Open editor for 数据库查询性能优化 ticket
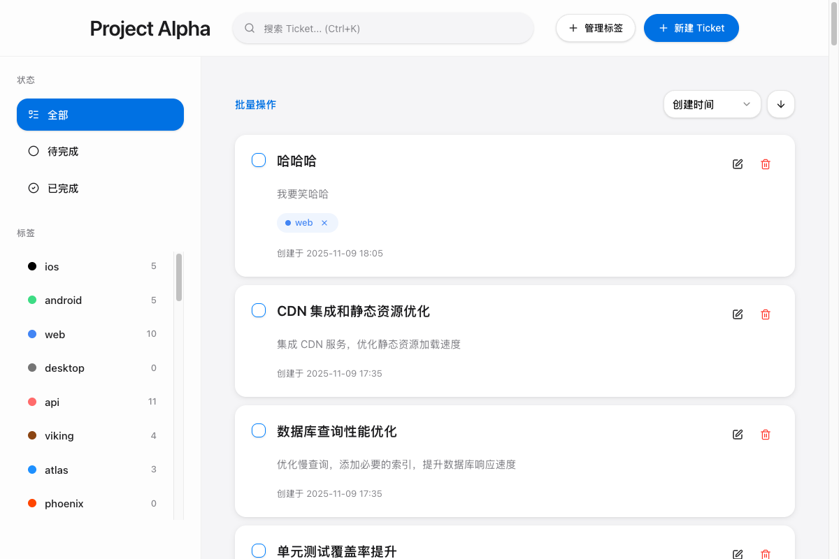 tap(738, 435)
